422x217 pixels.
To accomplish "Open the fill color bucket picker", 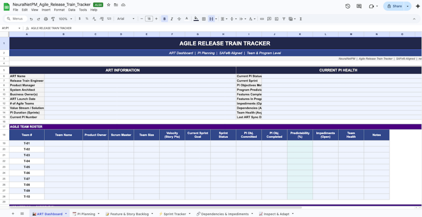I will (x=196, y=19).
